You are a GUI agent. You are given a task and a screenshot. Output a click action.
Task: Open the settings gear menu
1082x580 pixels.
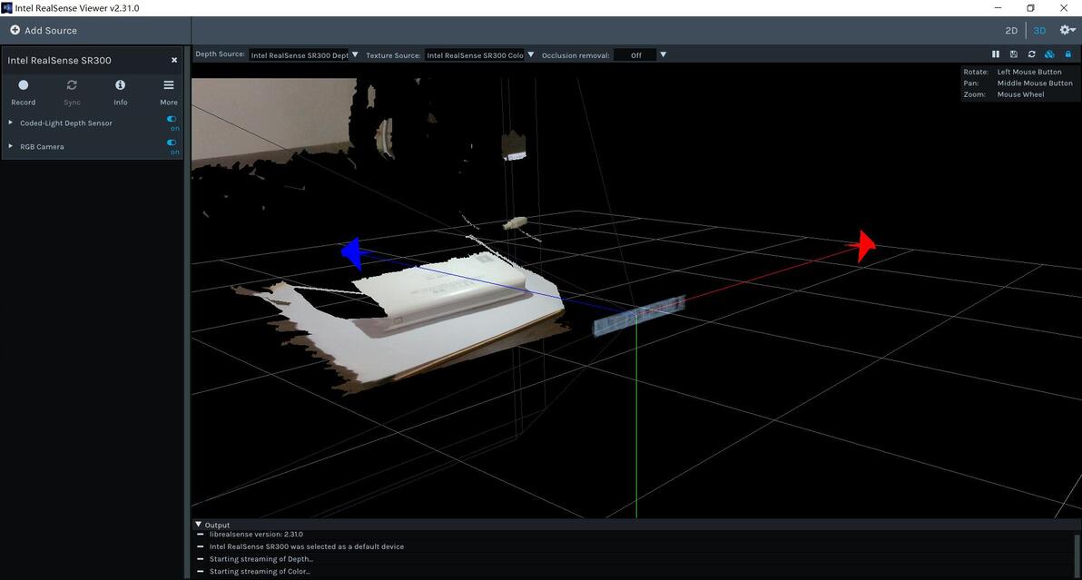coord(1067,30)
